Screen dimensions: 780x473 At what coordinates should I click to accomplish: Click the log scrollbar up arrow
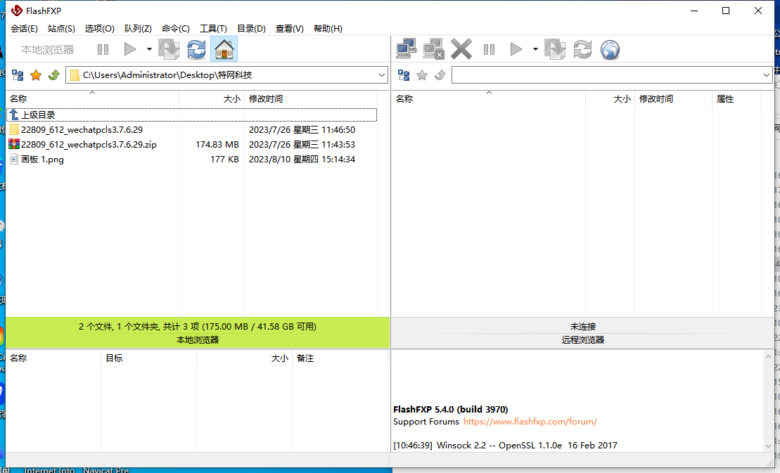coord(769,356)
